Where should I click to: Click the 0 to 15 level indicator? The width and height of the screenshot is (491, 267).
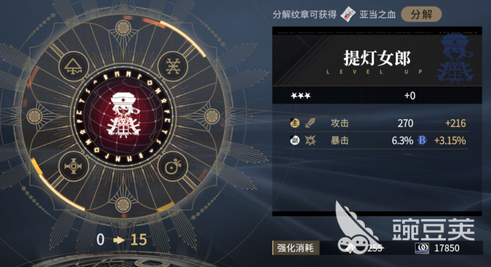tap(122, 240)
